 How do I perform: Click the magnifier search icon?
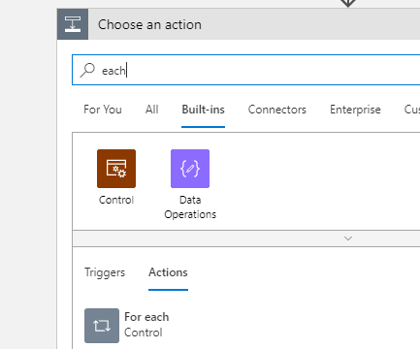click(87, 70)
